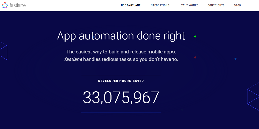Click the 33,075,967 counter value
Screen dimensions: 259x129
pos(121,98)
